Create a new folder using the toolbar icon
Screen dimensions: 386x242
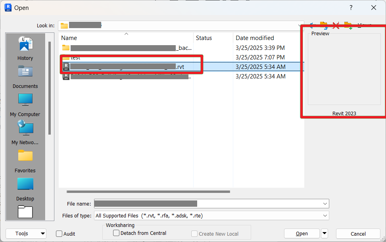coord(348,25)
